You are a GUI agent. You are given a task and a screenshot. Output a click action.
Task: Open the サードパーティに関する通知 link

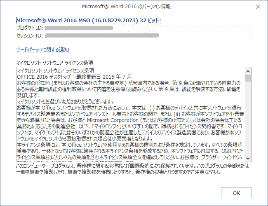(x=42, y=50)
